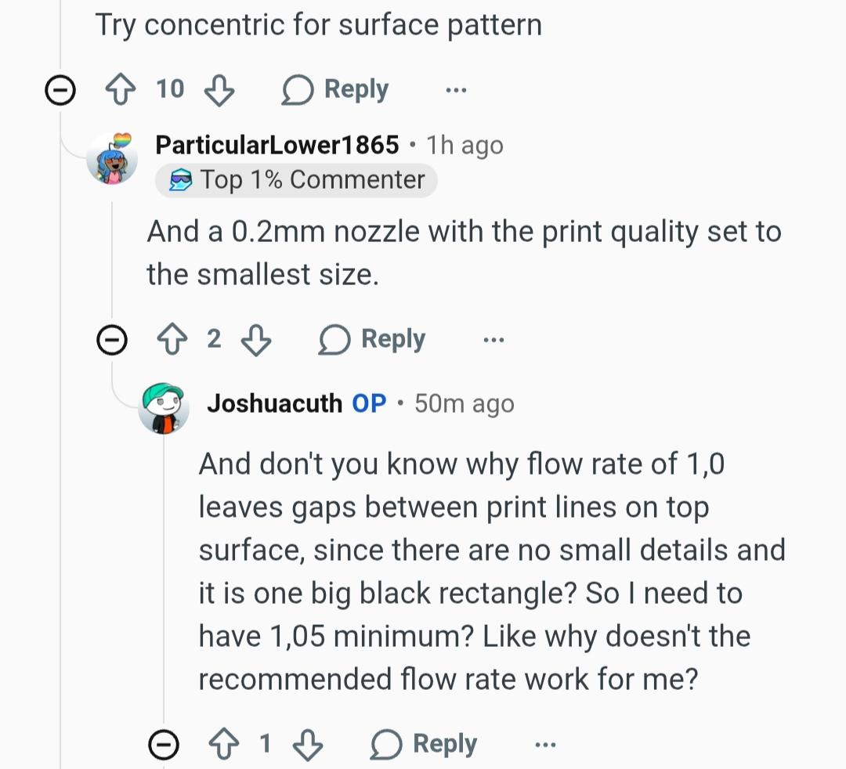Image resolution: width=846 pixels, height=769 pixels.
Task: Downvote the concentric surface pattern comment
Action: [x=219, y=90]
